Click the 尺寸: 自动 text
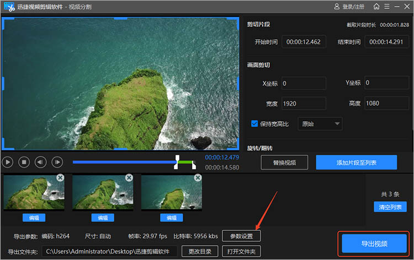The image size is (414, 260). pos(98,236)
